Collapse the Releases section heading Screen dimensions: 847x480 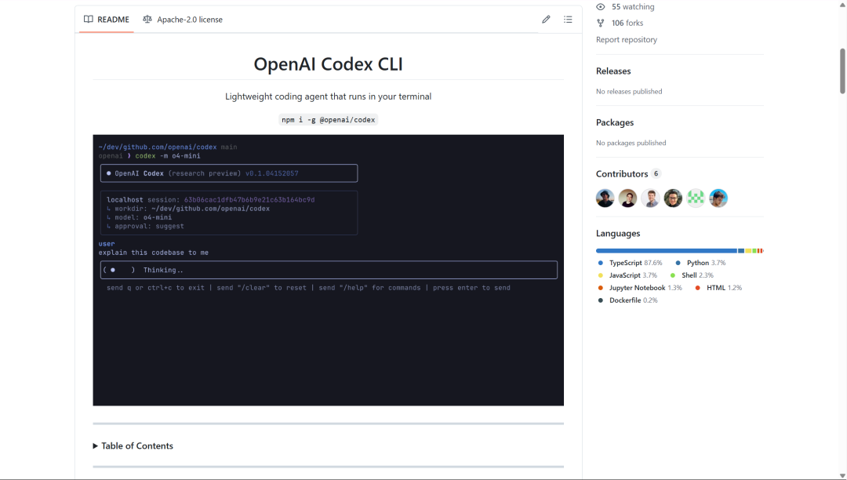[614, 71]
